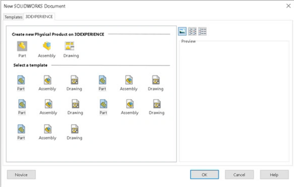Switch to Large Icons view
Viewport: 294px width, 187px height.
[x=182, y=32]
